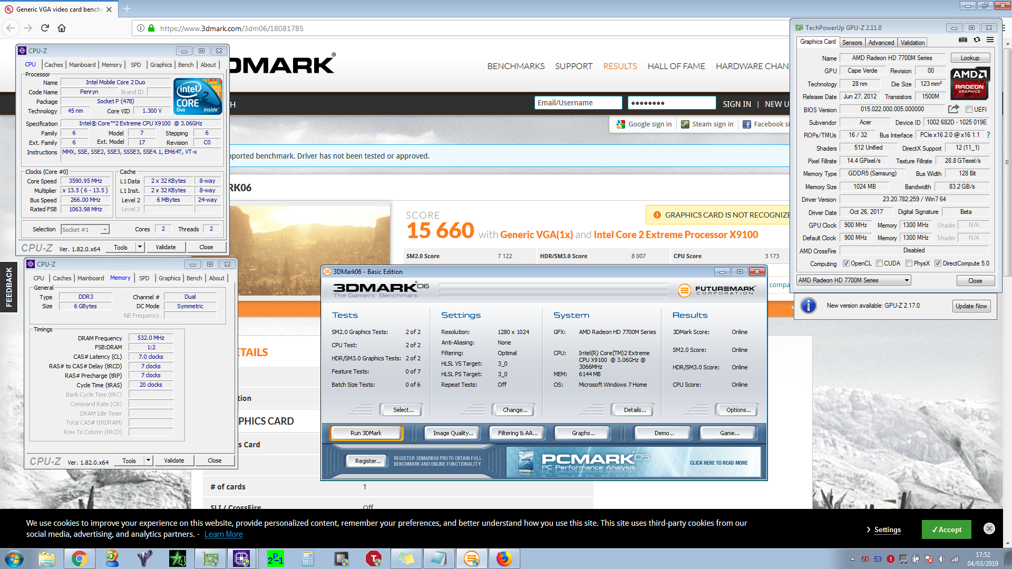Open the GPU-Z hamburger menu icon
This screenshot has height=569, width=1012.
[990, 41]
